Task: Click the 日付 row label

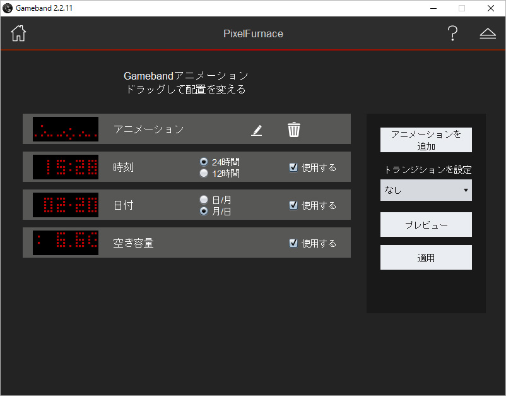Action: click(123, 205)
